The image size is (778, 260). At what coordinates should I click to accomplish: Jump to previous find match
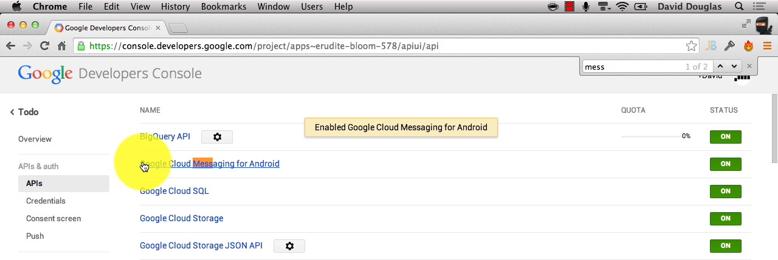[720, 66]
